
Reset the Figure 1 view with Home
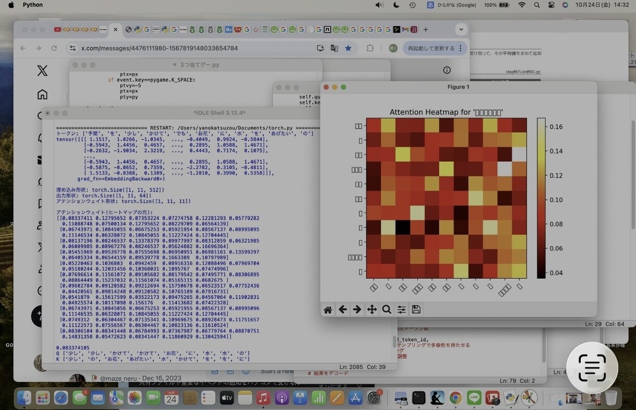328,309
